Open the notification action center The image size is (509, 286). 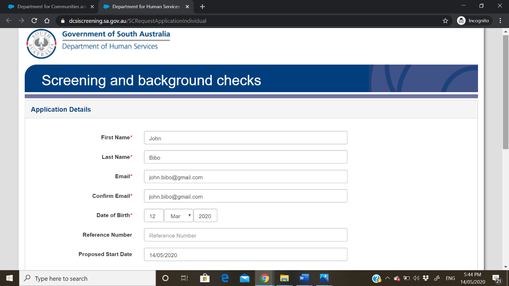coord(497,278)
